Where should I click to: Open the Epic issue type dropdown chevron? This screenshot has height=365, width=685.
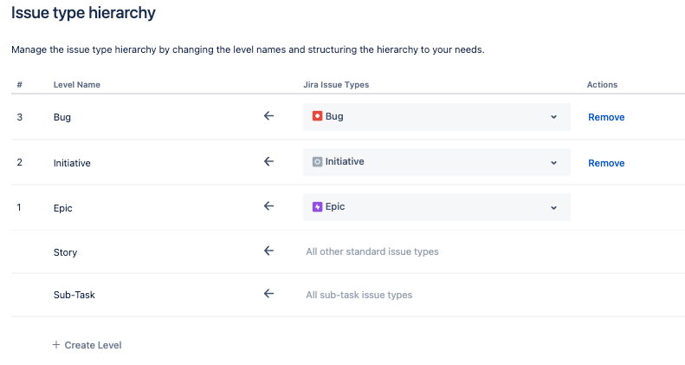click(x=553, y=207)
